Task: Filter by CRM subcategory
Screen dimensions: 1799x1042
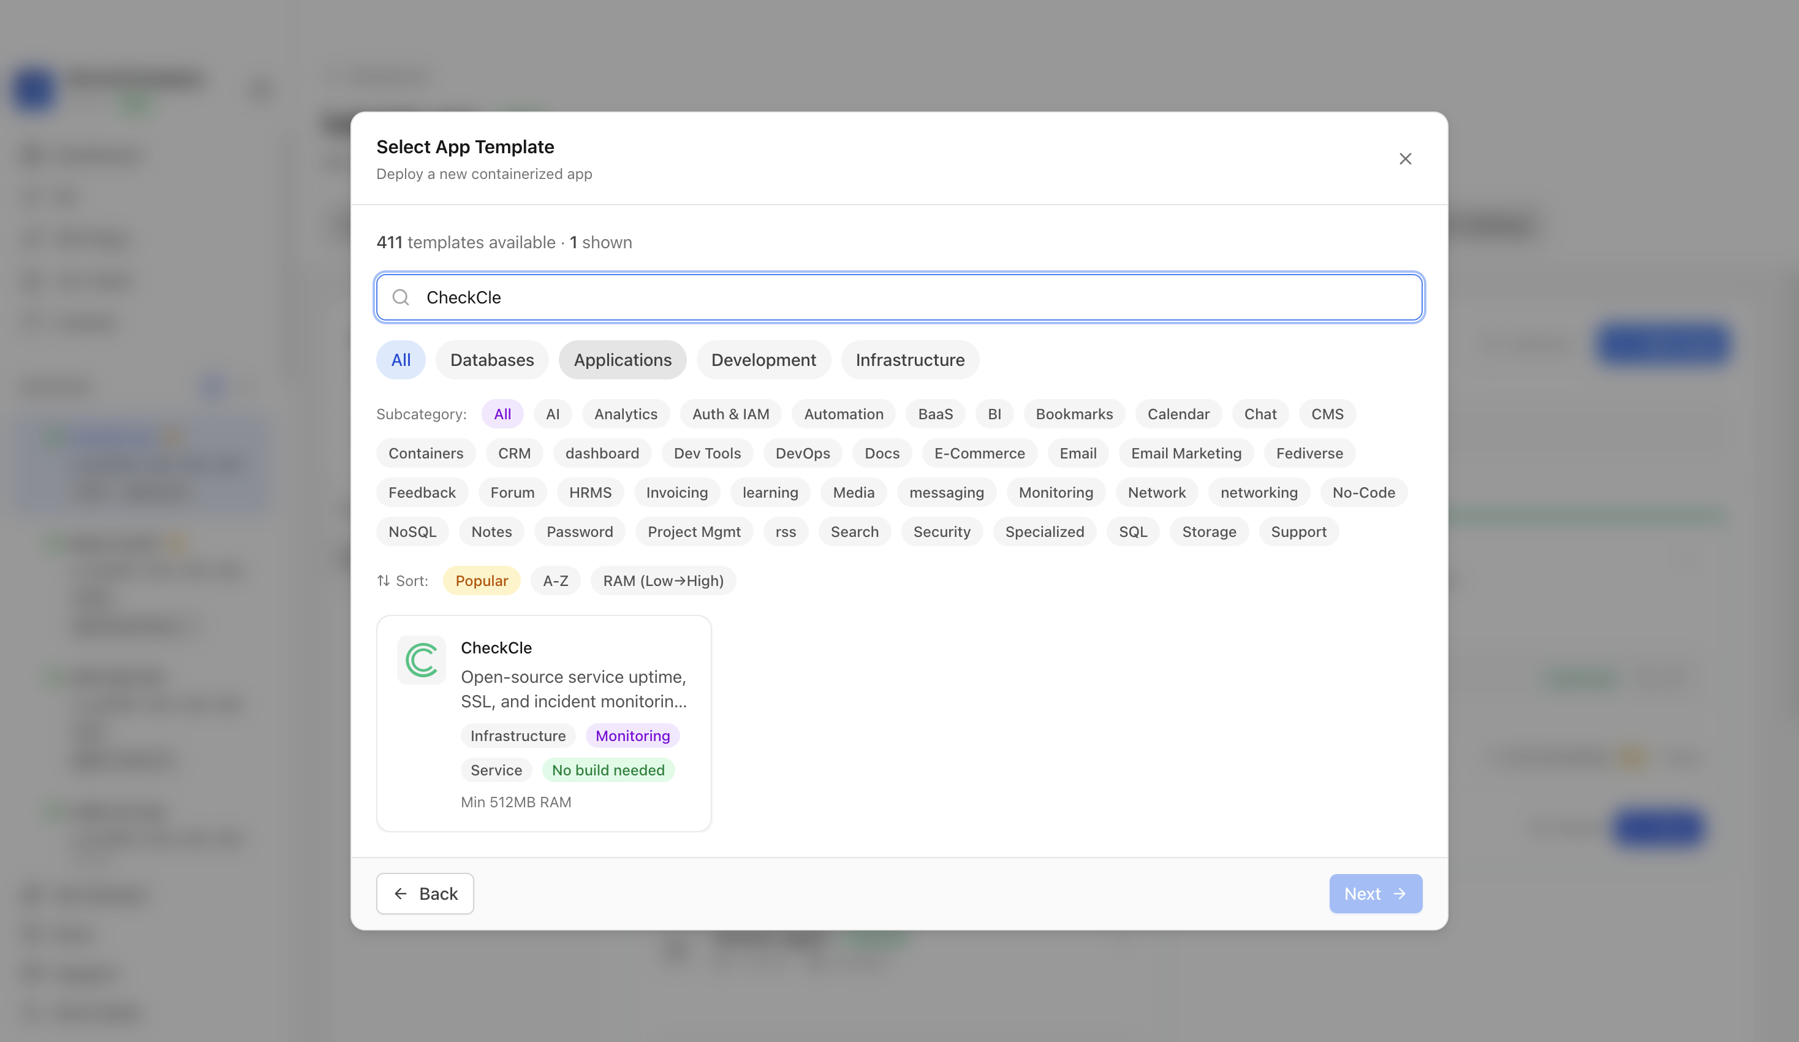Action: [514, 454]
